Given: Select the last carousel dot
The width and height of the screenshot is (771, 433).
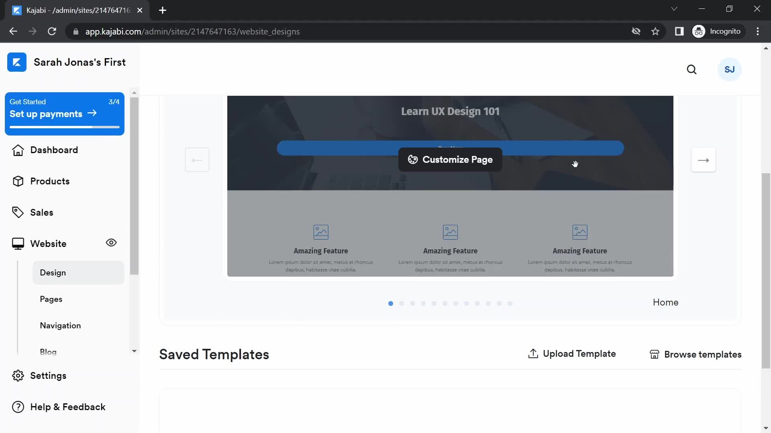Looking at the screenshot, I should 510,304.
